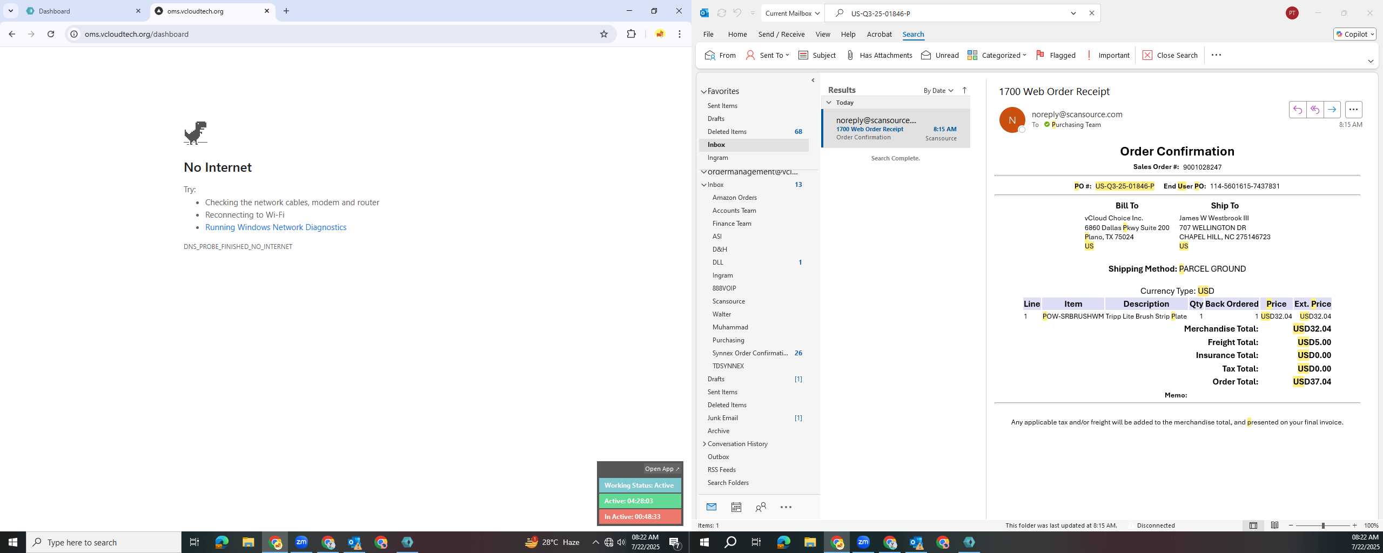Reload the page in Chrome
Viewport: 1383px width, 553px height.
(51, 34)
